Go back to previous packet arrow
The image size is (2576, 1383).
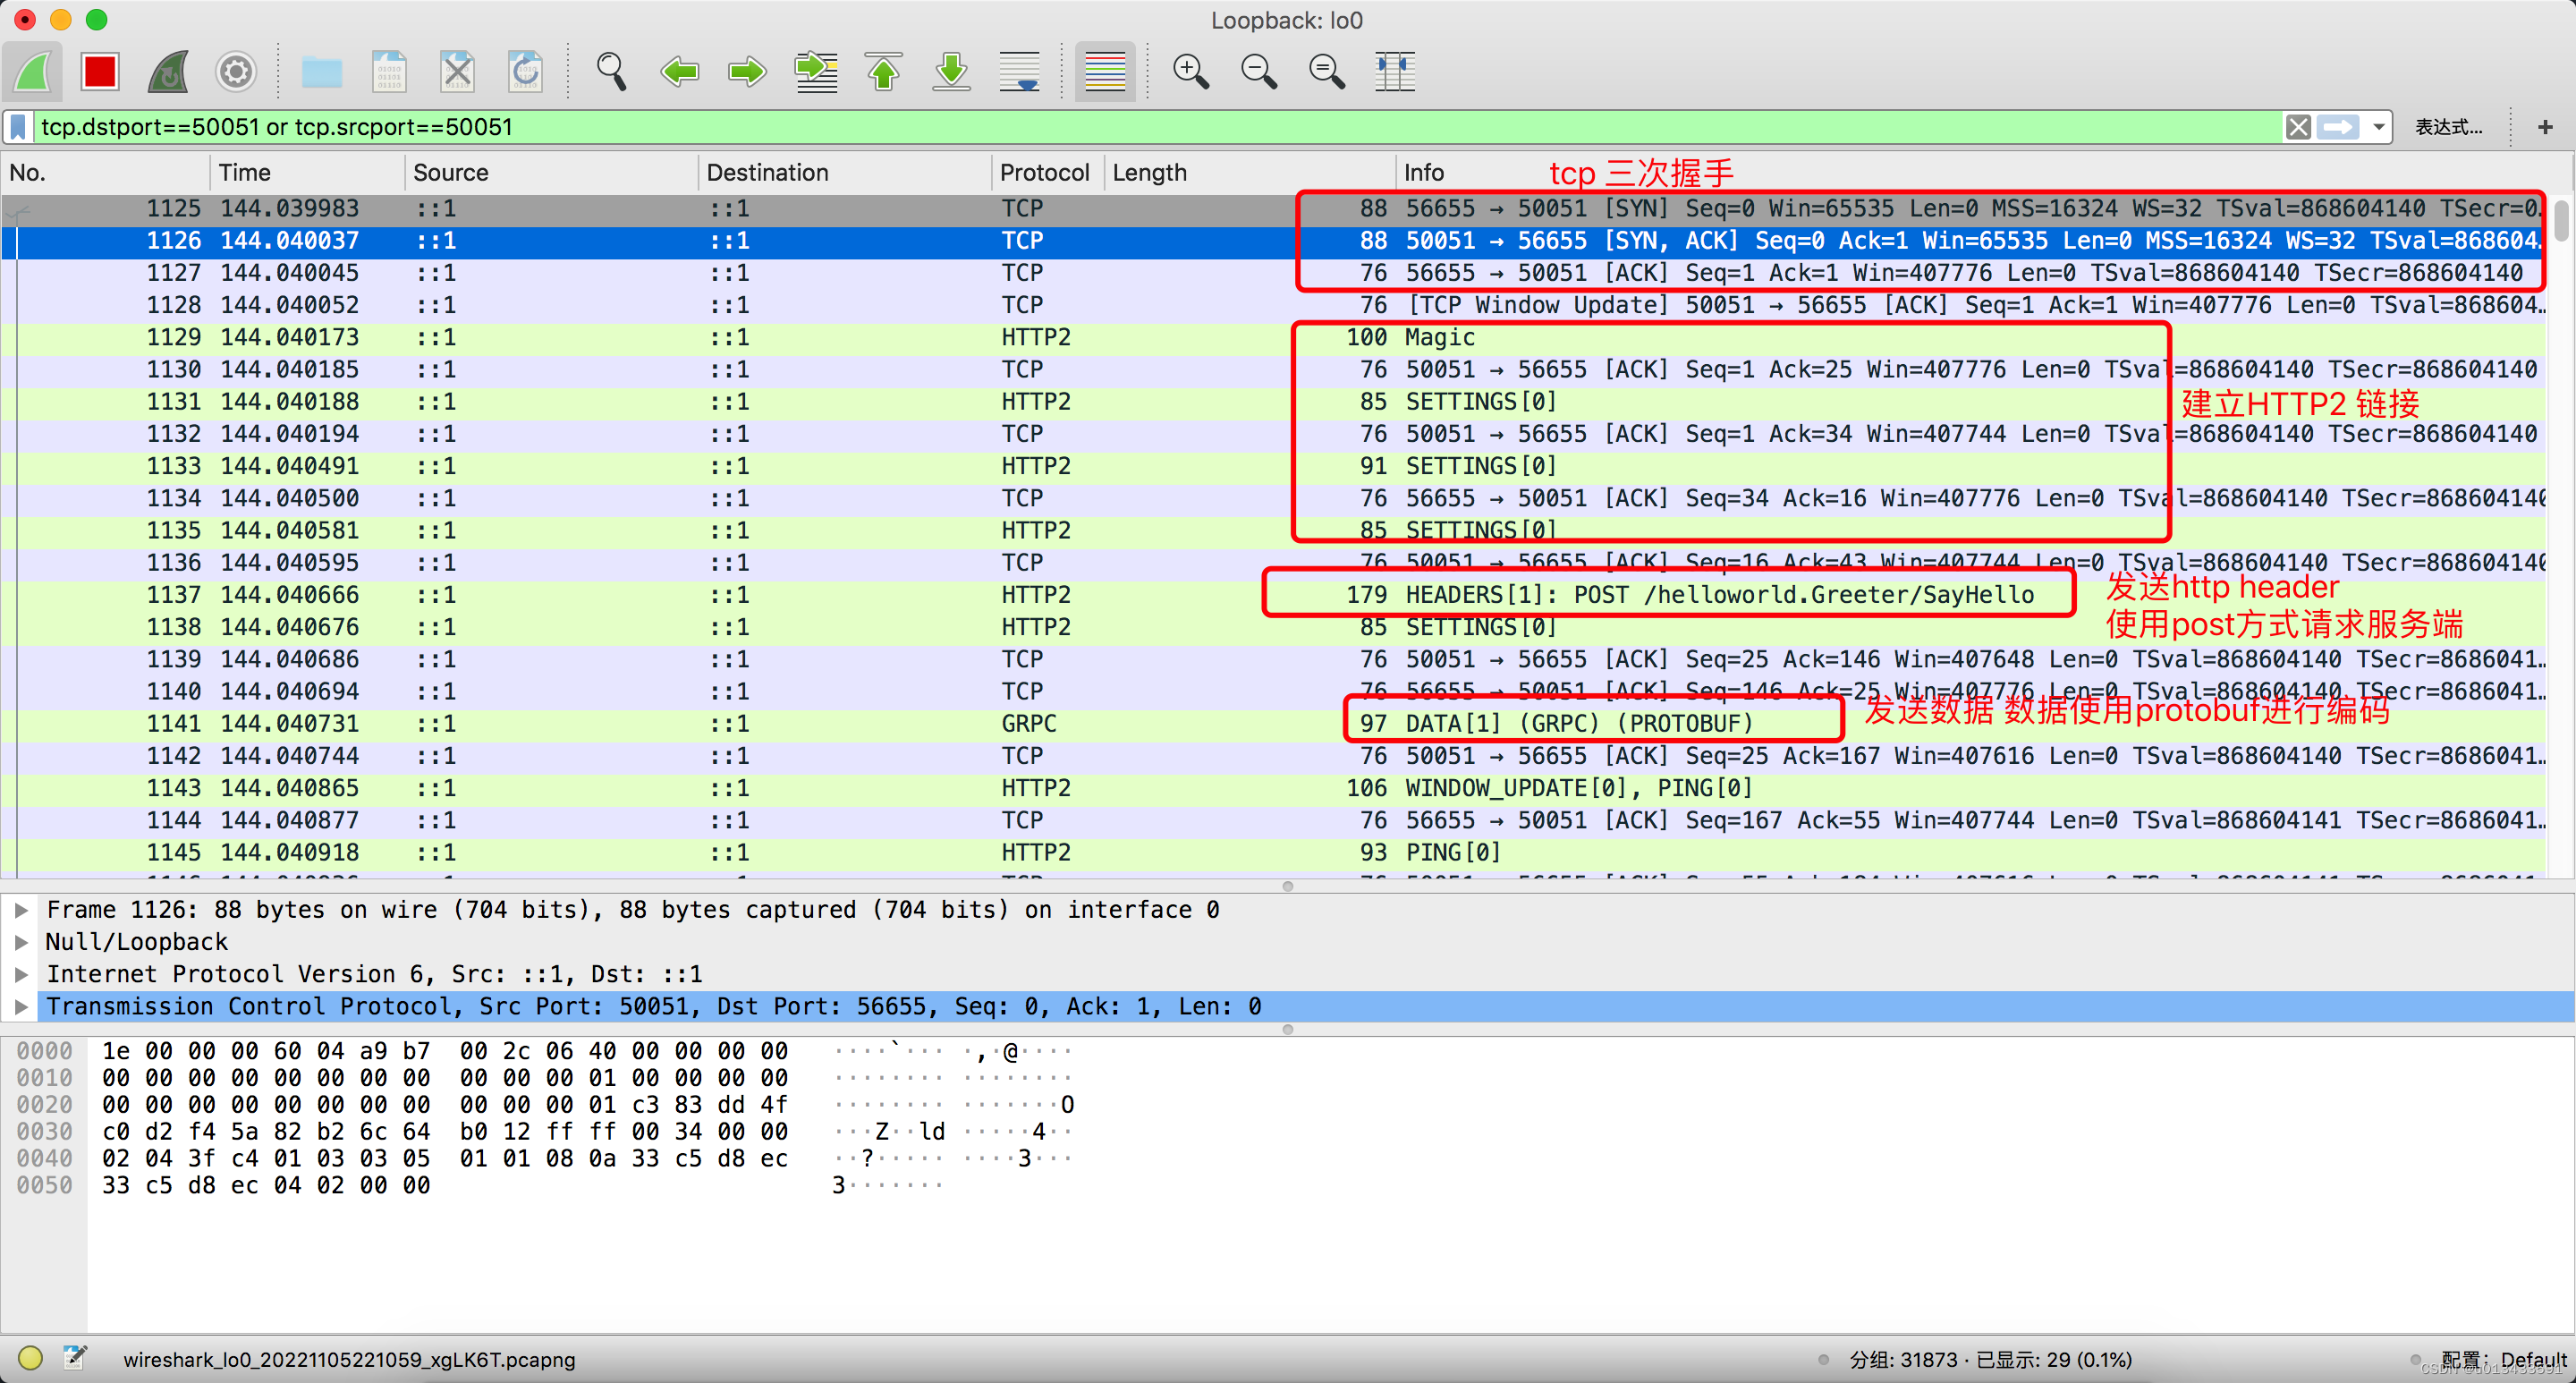click(x=680, y=72)
